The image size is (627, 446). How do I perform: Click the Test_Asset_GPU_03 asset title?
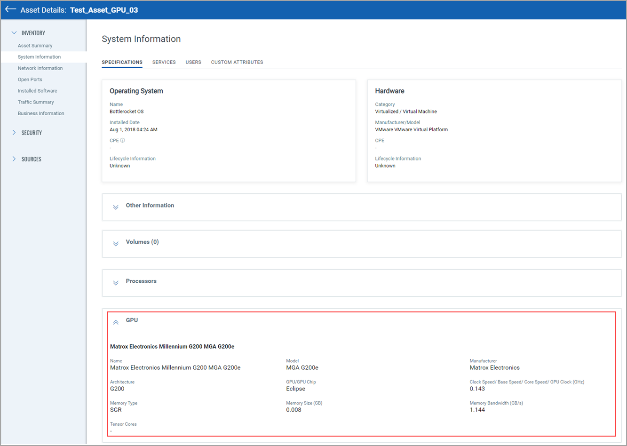[x=104, y=10]
